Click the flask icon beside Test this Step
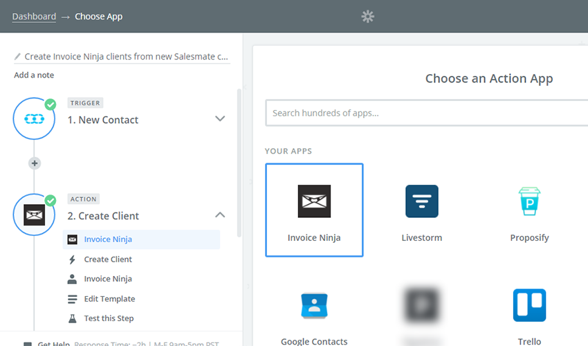 73,318
